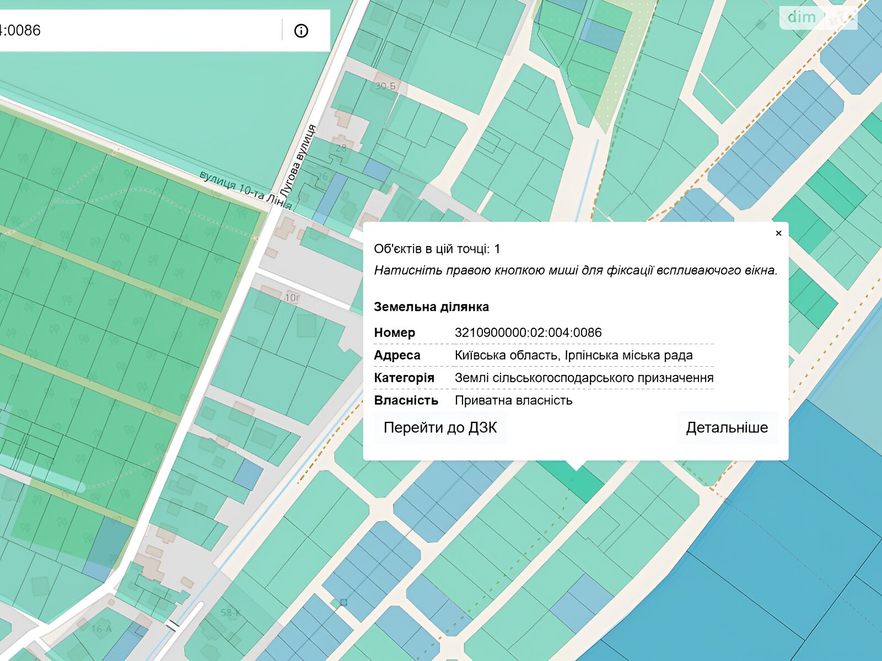Viewport: 882px width, 661px height.
Task: Click house number 28 on map
Action: pos(341,148)
